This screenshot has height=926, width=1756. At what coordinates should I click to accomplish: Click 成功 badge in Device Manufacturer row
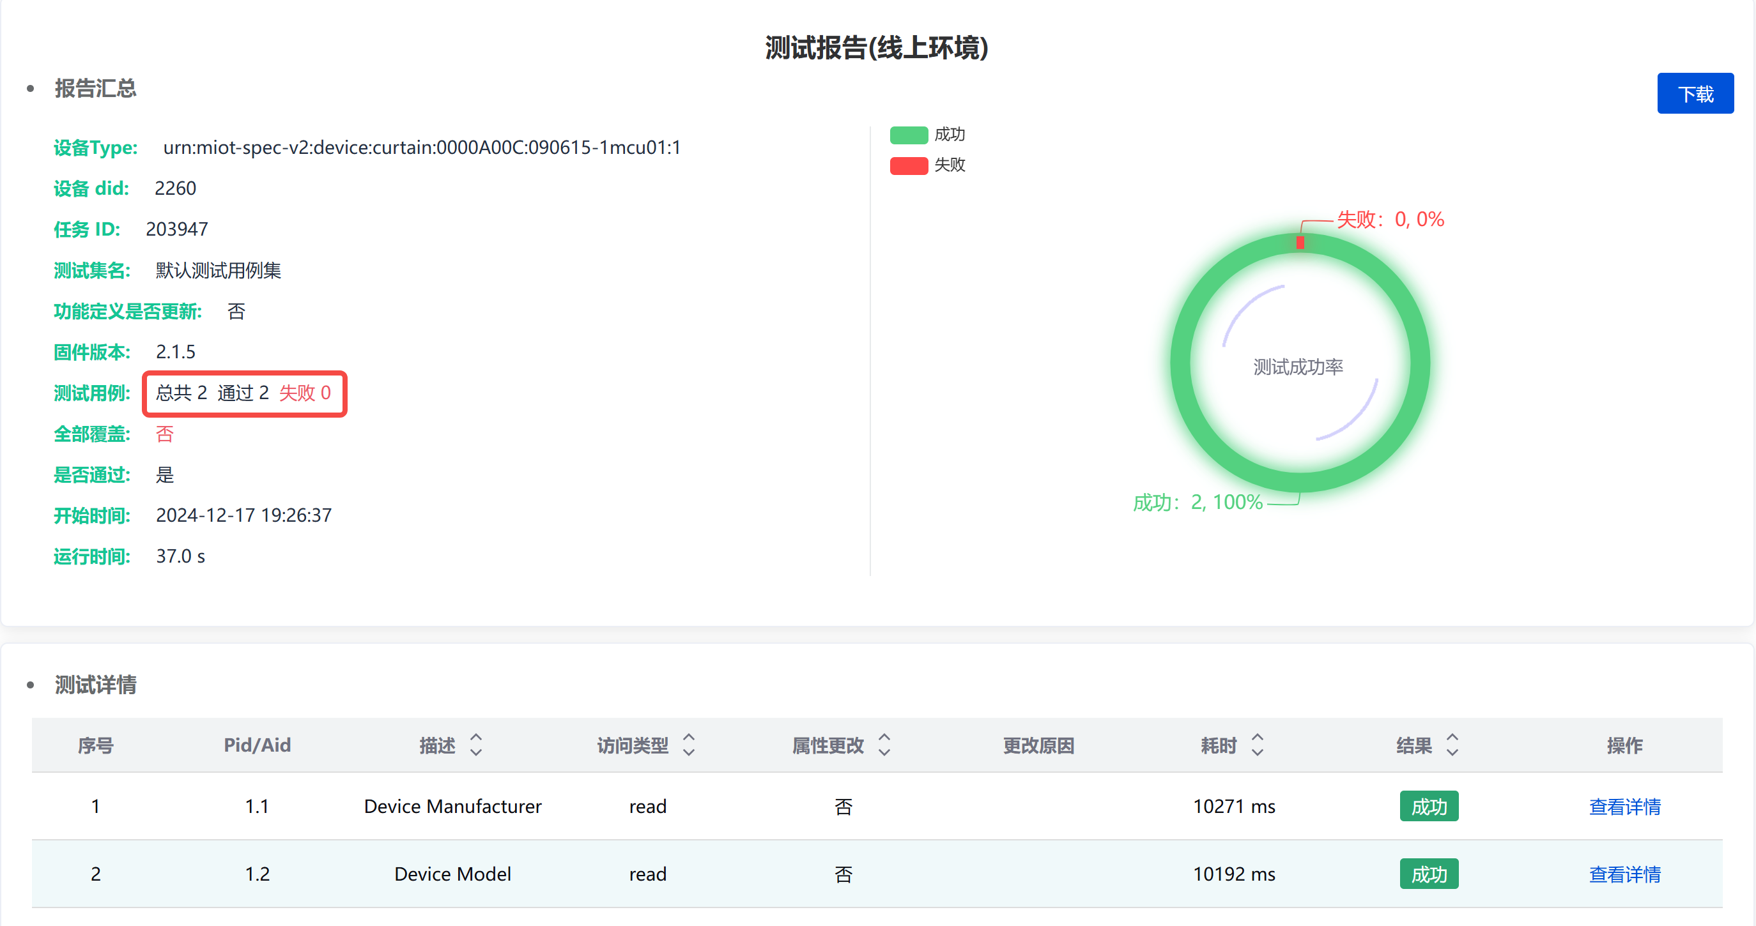[x=1429, y=806]
